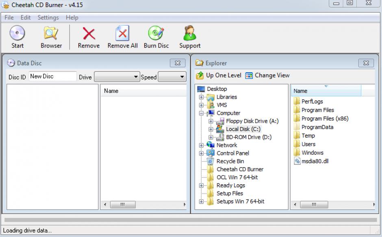Click the Setup Files folder icon
The image size is (382, 237).
(211, 193)
